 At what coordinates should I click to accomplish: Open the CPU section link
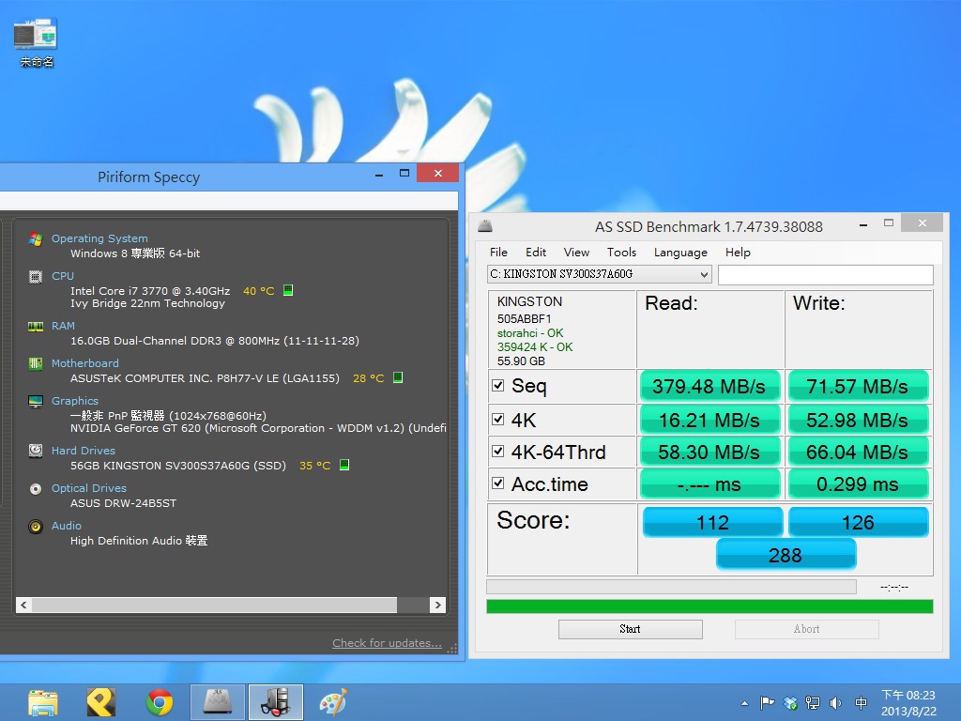[63, 276]
